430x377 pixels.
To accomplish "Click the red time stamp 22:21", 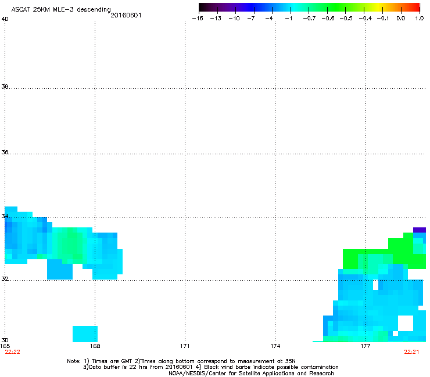I will click(x=411, y=352).
